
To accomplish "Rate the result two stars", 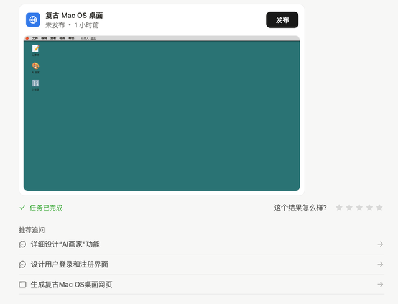I will pyautogui.click(x=349, y=208).
